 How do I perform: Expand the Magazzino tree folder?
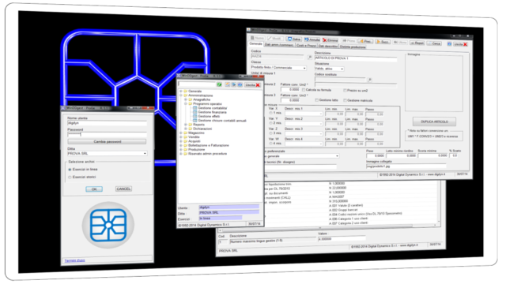click(181, 133)
